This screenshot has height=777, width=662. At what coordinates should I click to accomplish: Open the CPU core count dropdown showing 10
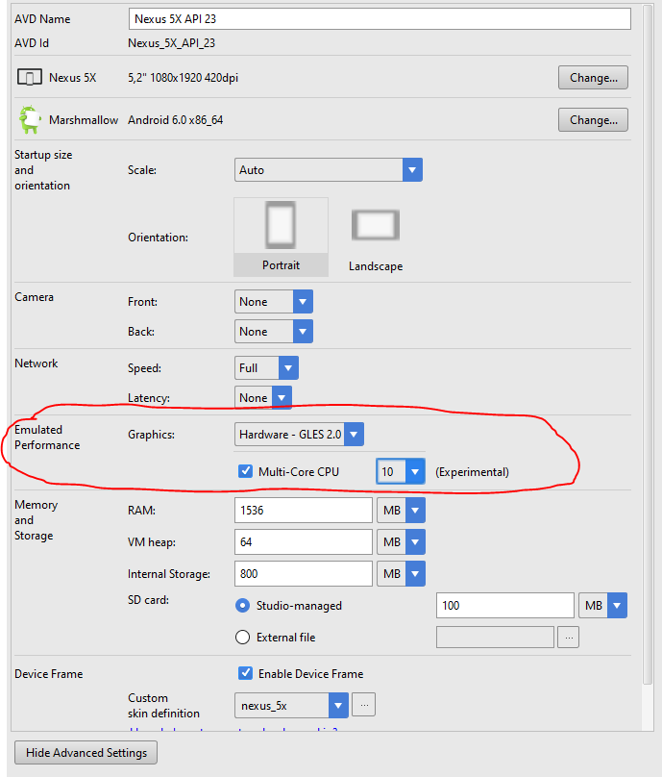click(401, 471)
